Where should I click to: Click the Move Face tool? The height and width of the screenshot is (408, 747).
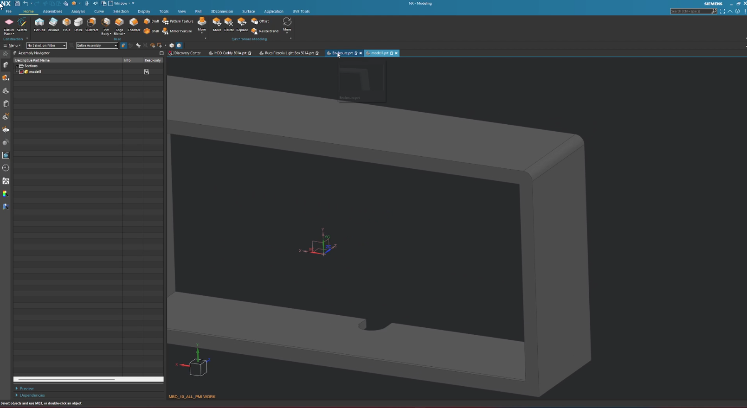tap(217, 25)
